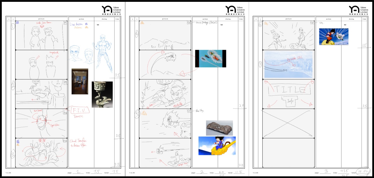Click the circled scene number 7
The image size is (374, 178).
[x=261, y=64]
